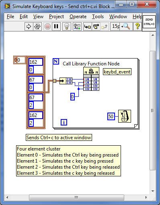The image size is (160, 205).
Task: Open the Project menu
Action: click(x=56, y=17)
